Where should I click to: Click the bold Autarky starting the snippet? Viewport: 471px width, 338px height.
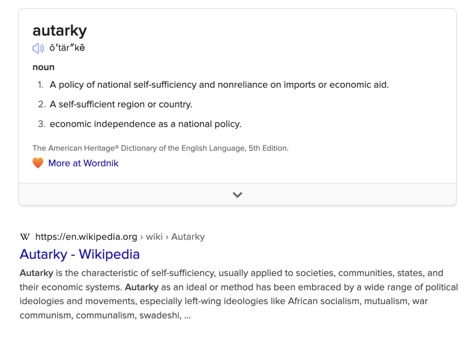pyautogui.click(x=36, y=273)
